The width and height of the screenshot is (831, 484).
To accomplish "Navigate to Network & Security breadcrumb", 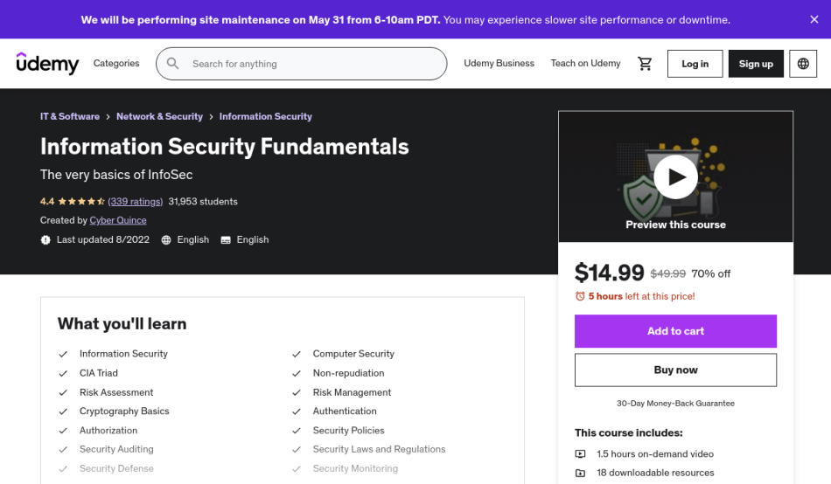I will coord(159,116).
